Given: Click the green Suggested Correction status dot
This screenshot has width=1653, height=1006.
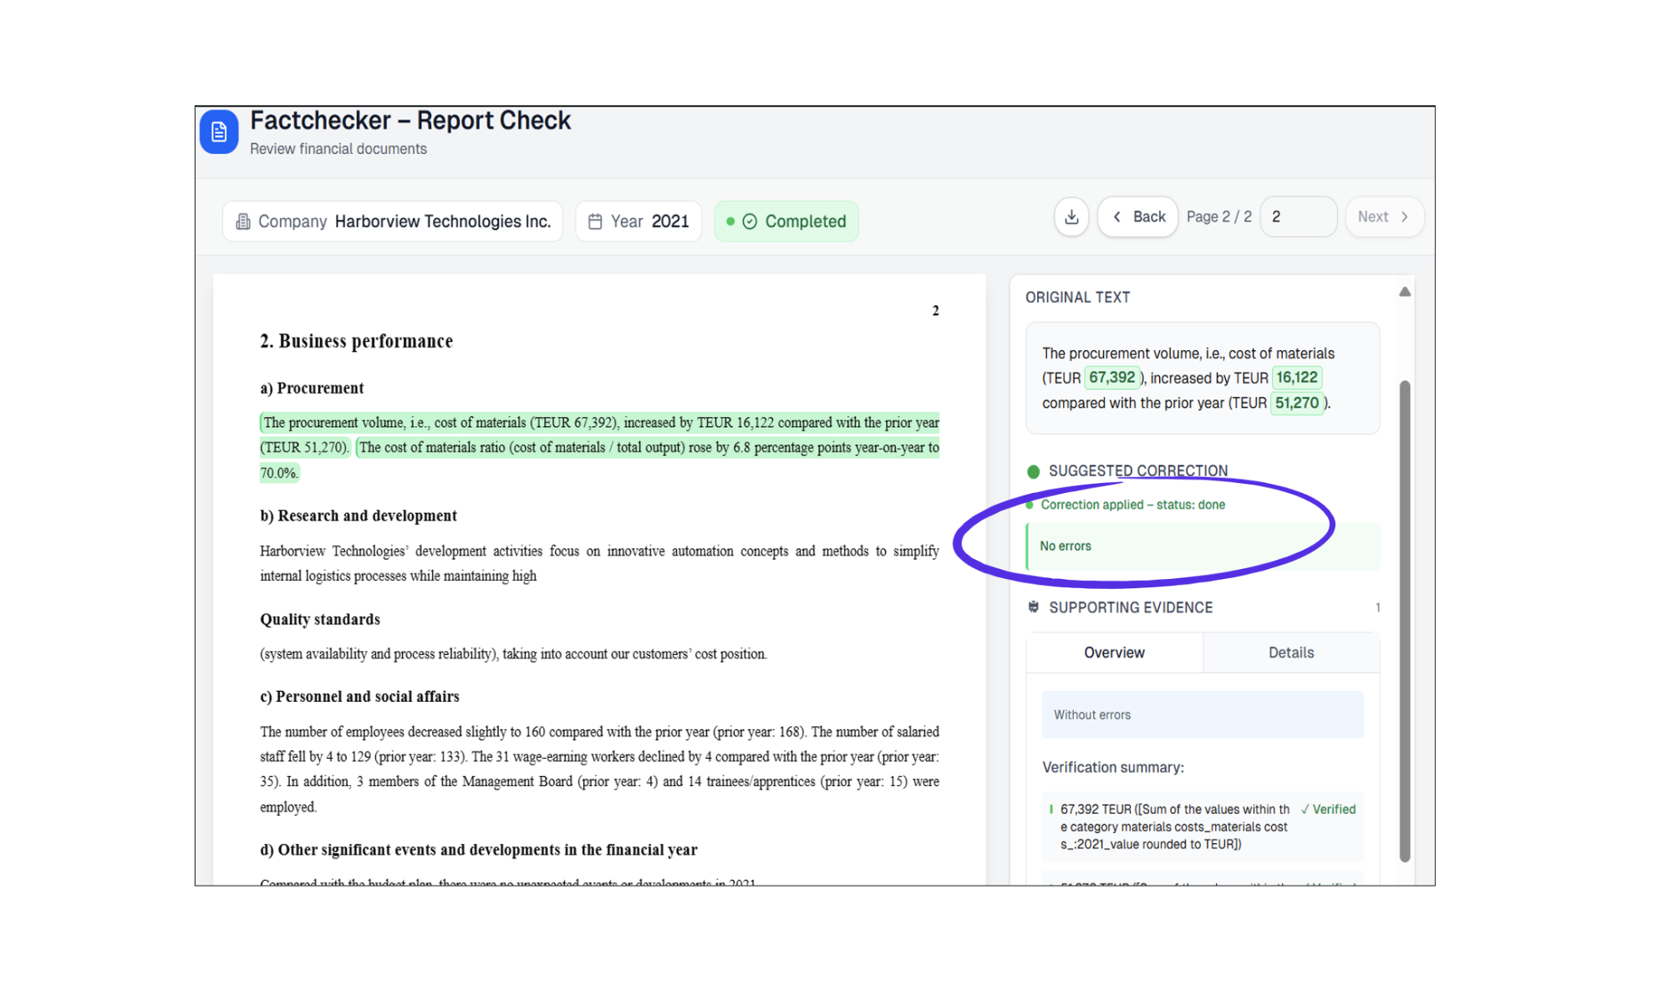Looking at the screenshot, I should [1034, 471].
